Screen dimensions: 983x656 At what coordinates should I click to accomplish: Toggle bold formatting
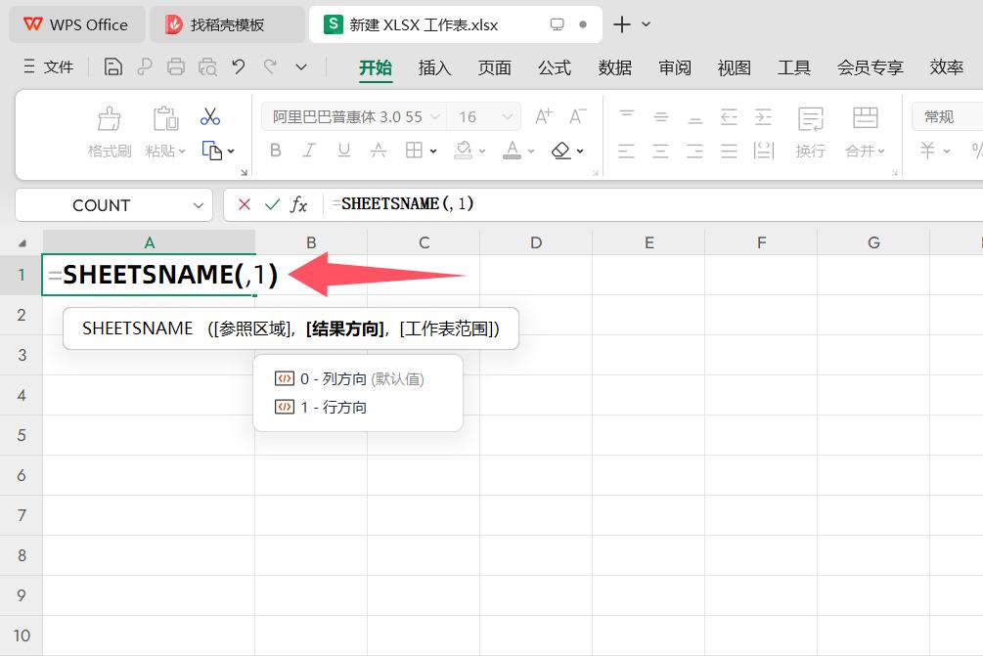click(275, 150)
